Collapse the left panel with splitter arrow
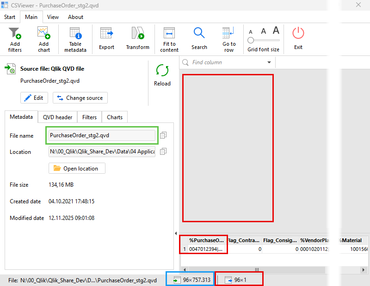The width and height of the screenshot is (370, 286). (x=176, y=233)
